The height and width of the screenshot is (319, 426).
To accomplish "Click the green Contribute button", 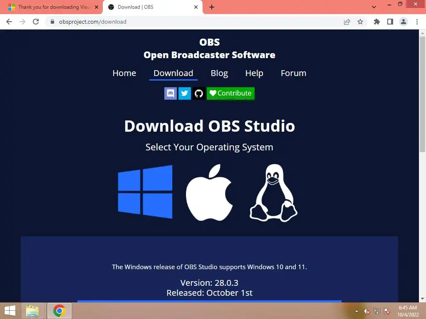I will (x=230, y=93).
